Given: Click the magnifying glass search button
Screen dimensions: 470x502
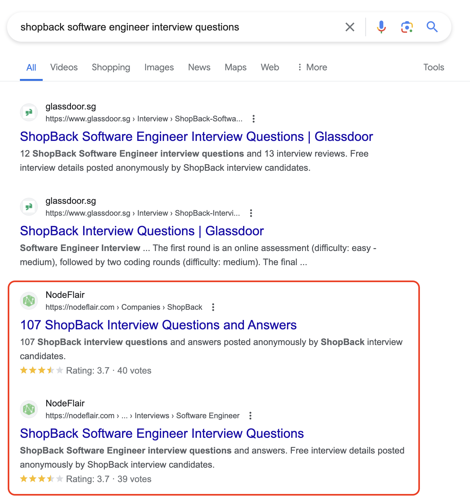Looking at the screenshot, I should click(x=432, y=27).
